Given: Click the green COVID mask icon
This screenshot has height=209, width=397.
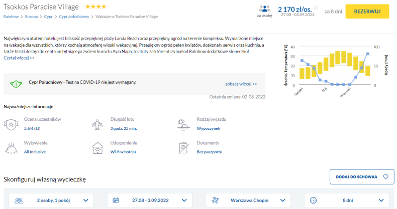Looking at the screenshot, I should coord(16,84).
